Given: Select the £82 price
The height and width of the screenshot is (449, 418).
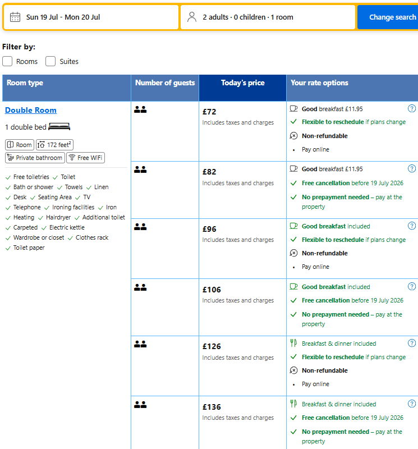Looking at the screenshot, I should pos(209,172).
